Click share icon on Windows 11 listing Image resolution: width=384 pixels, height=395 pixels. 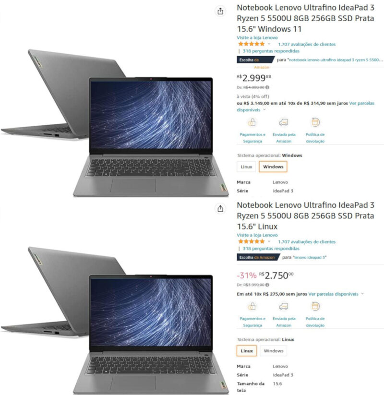[x=220, y=12]
